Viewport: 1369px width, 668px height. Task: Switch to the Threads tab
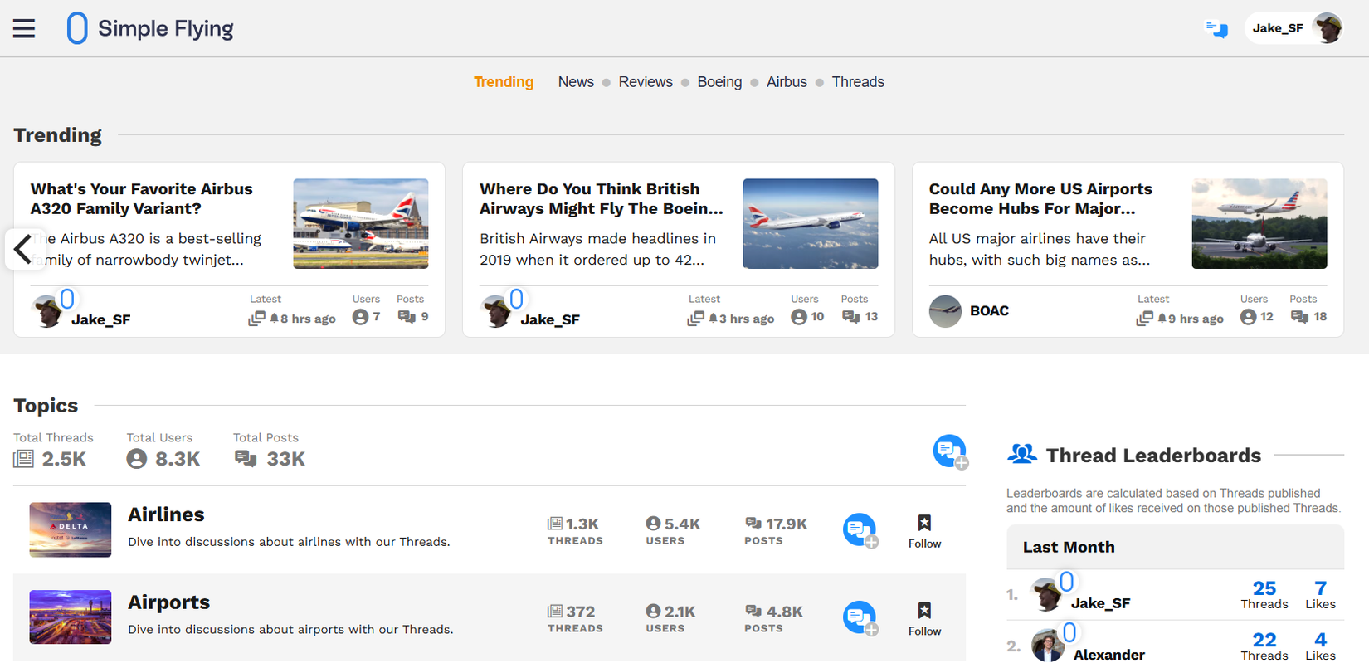[x=858, y=82]
